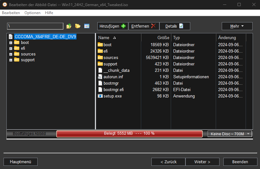Select the setup.exe file name
The height and width of the screenshot is (169, 260).
point(112,96)
